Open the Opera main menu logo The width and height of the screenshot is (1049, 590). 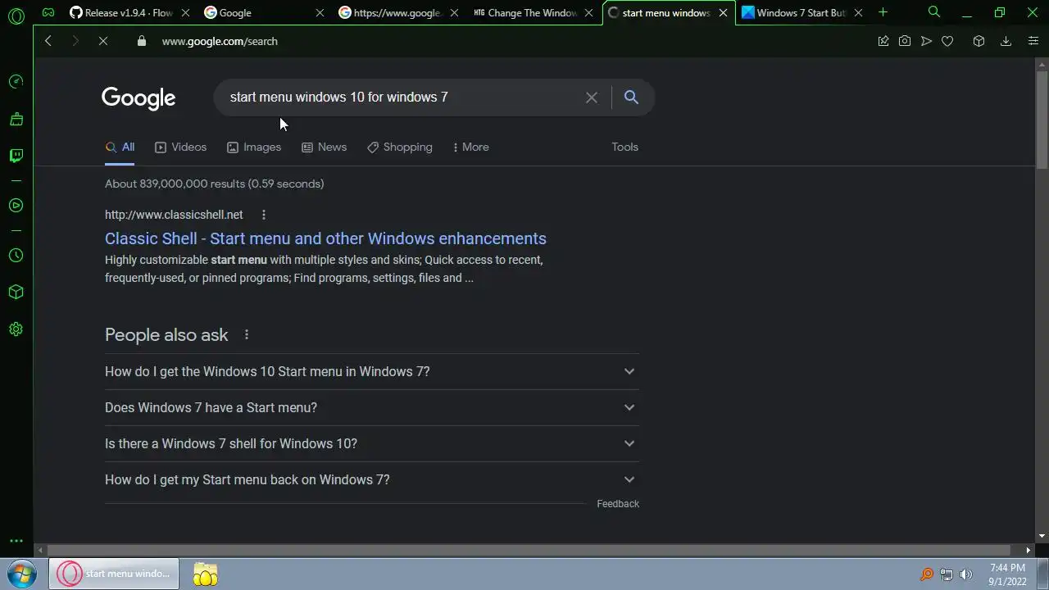pos(16,16)
